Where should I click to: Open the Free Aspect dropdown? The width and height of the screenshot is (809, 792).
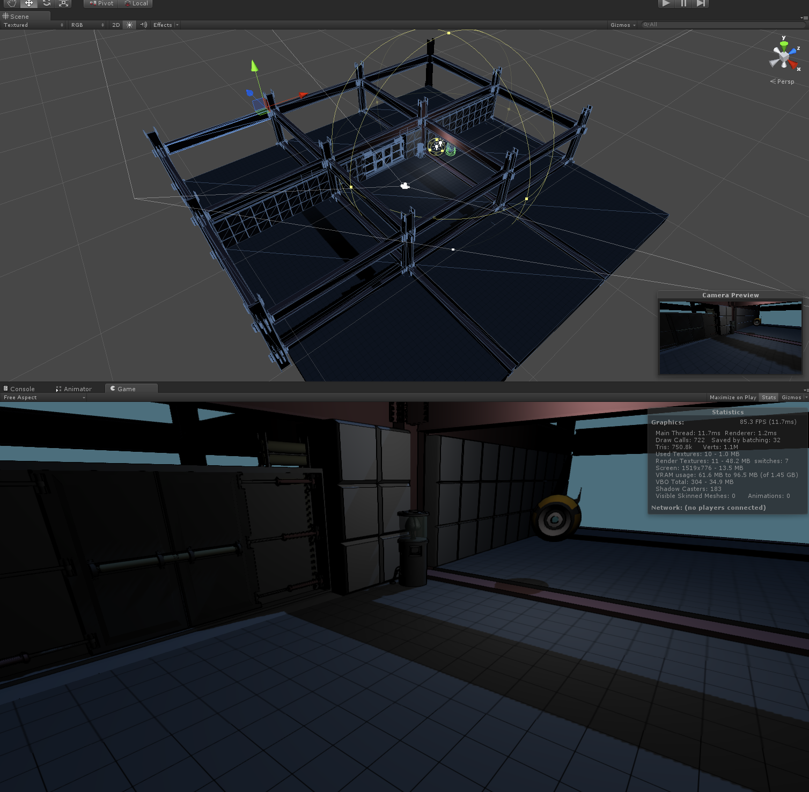click(44, 398)
